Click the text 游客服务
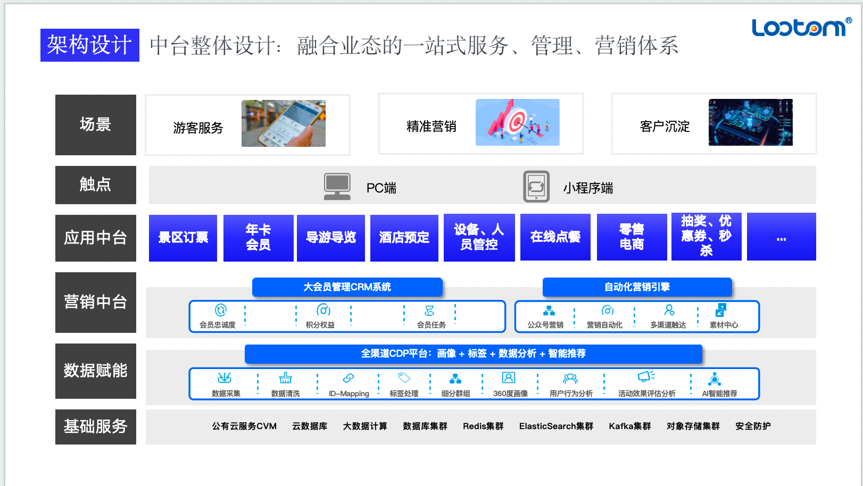Image resolution: width=863 pixels, height=486 pixels. click(198, 128)
